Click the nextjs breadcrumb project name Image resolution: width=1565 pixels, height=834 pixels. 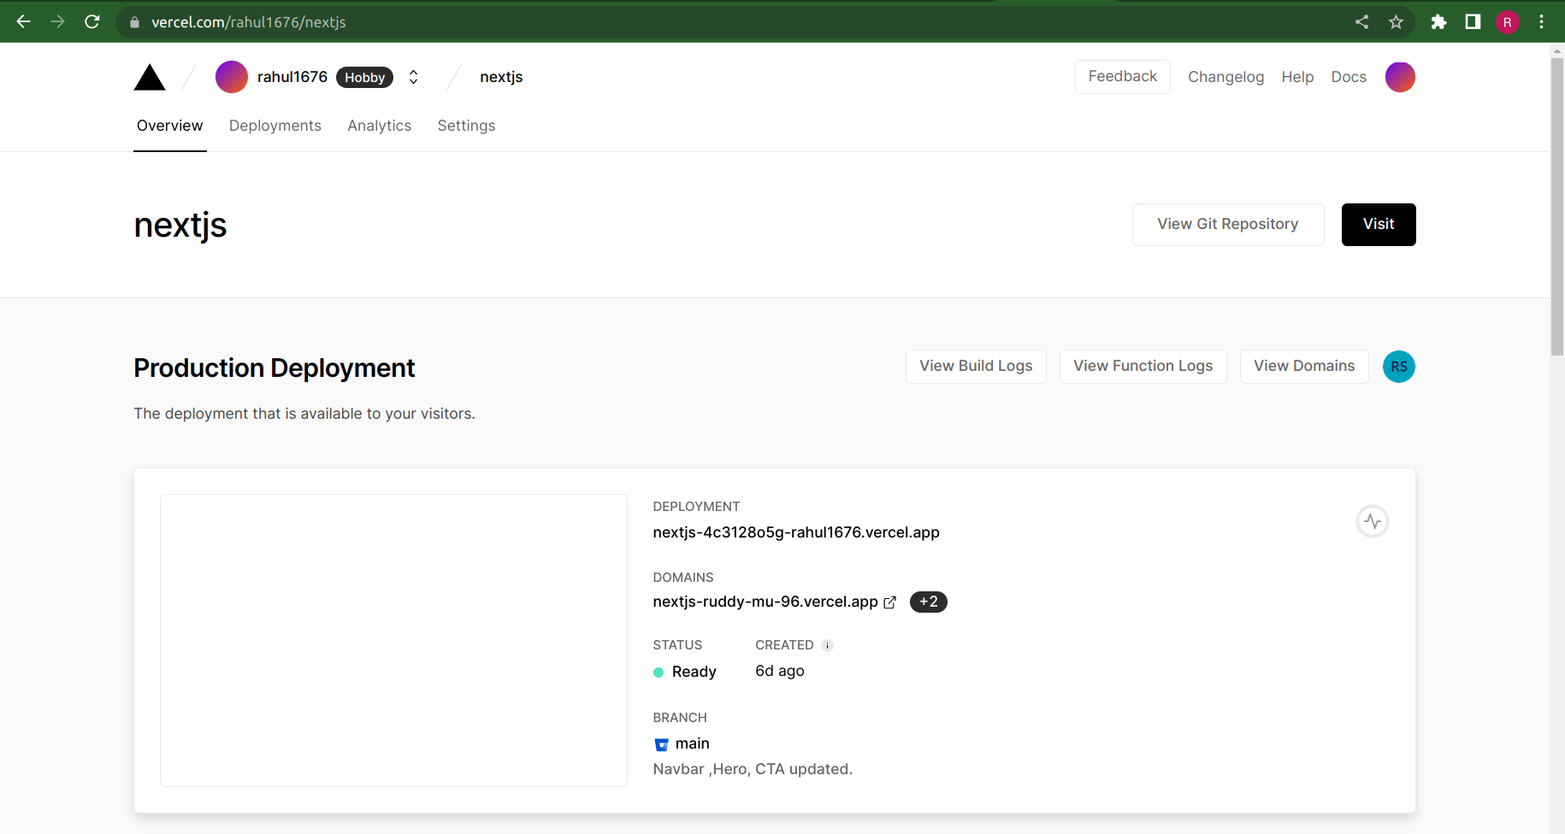point(501,77)
